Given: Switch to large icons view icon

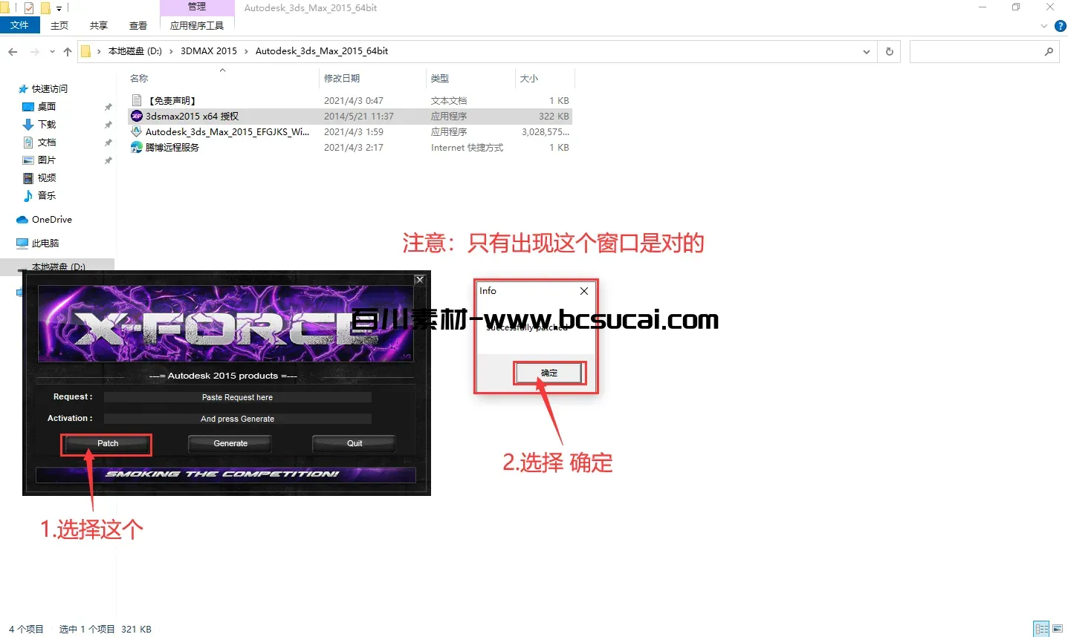Looking at the screenshot, I should click(1058, 629).
